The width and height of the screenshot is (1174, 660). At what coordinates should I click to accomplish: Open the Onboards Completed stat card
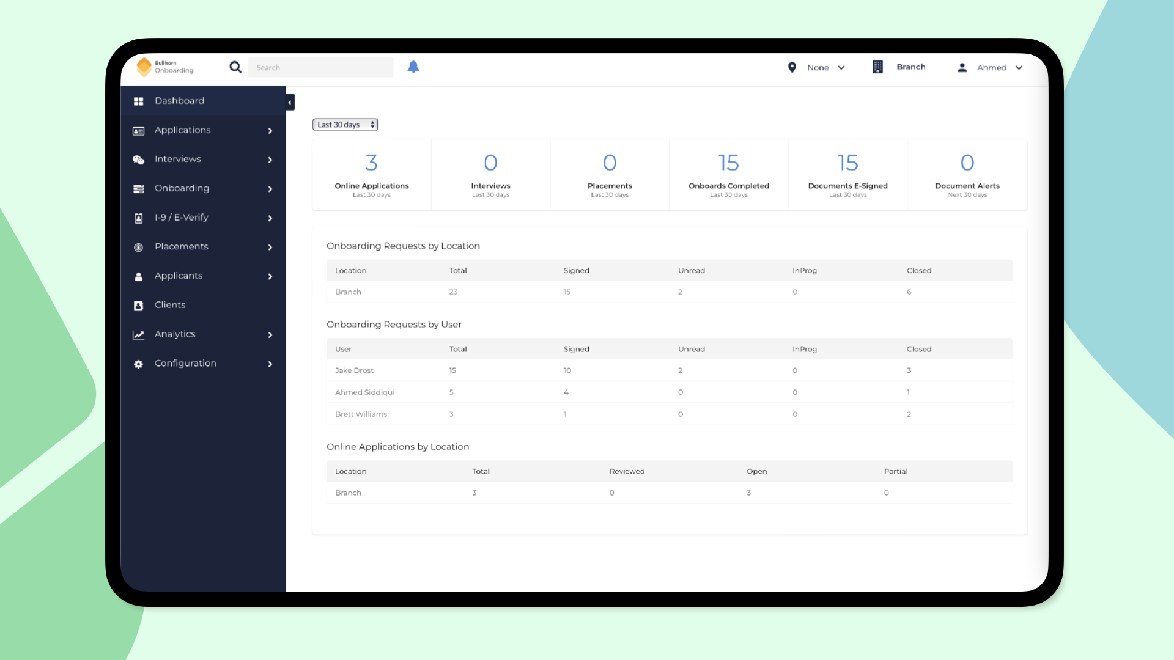(x=728, y=175)
